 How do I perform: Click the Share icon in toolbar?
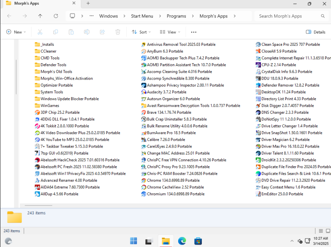pyautogui.click(x=102, y=32)
